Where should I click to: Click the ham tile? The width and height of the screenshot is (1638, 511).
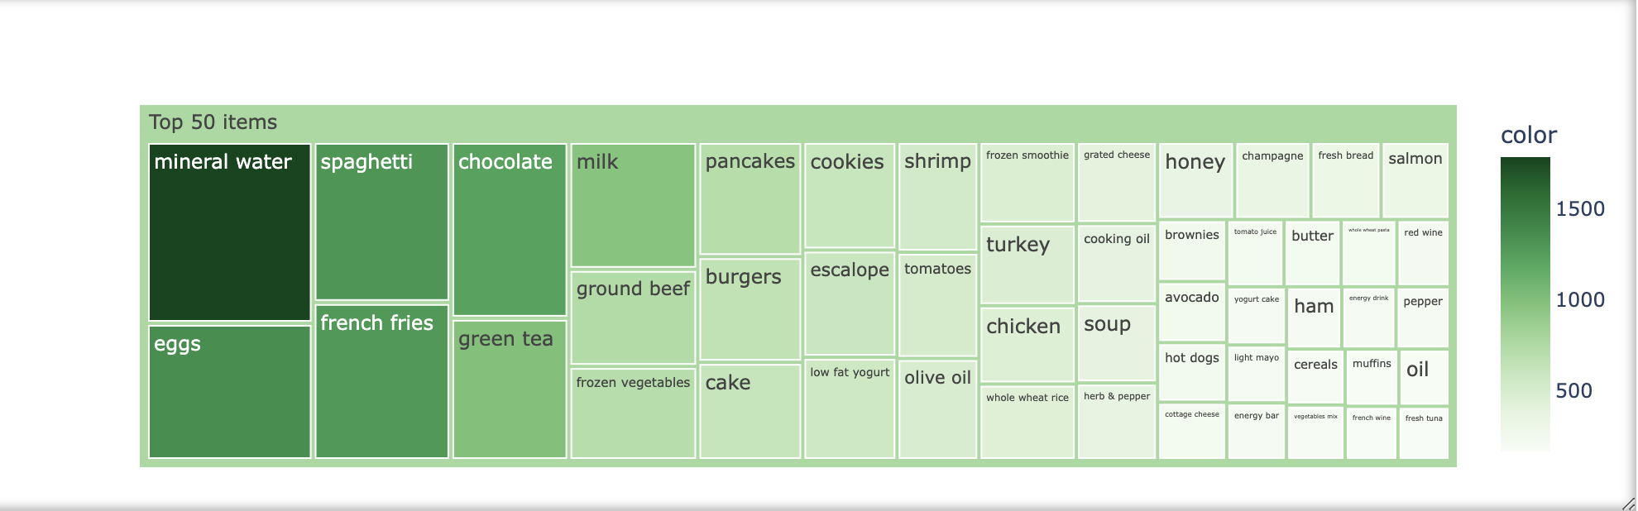(1314, 318)
